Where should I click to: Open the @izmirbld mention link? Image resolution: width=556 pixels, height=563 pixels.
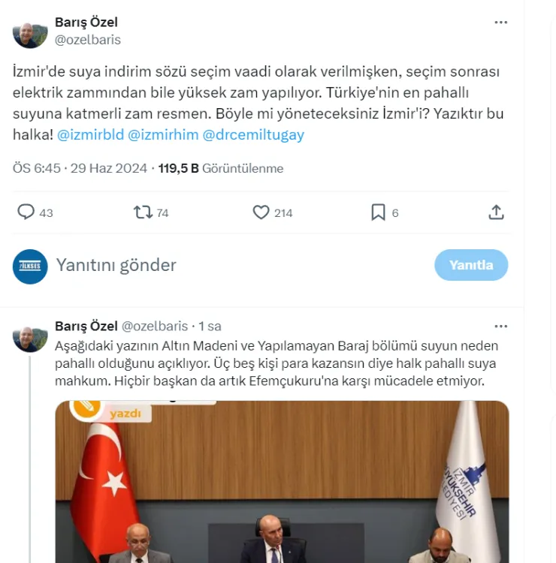tap(91, 135)
